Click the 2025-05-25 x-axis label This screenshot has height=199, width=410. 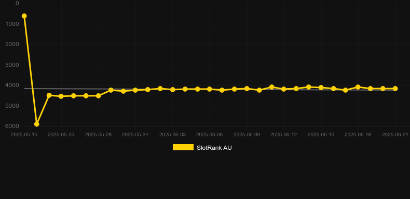[x=61, y=135]
